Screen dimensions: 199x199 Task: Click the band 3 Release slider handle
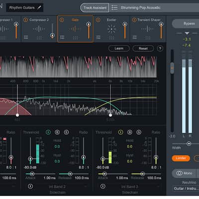[142, 174]
